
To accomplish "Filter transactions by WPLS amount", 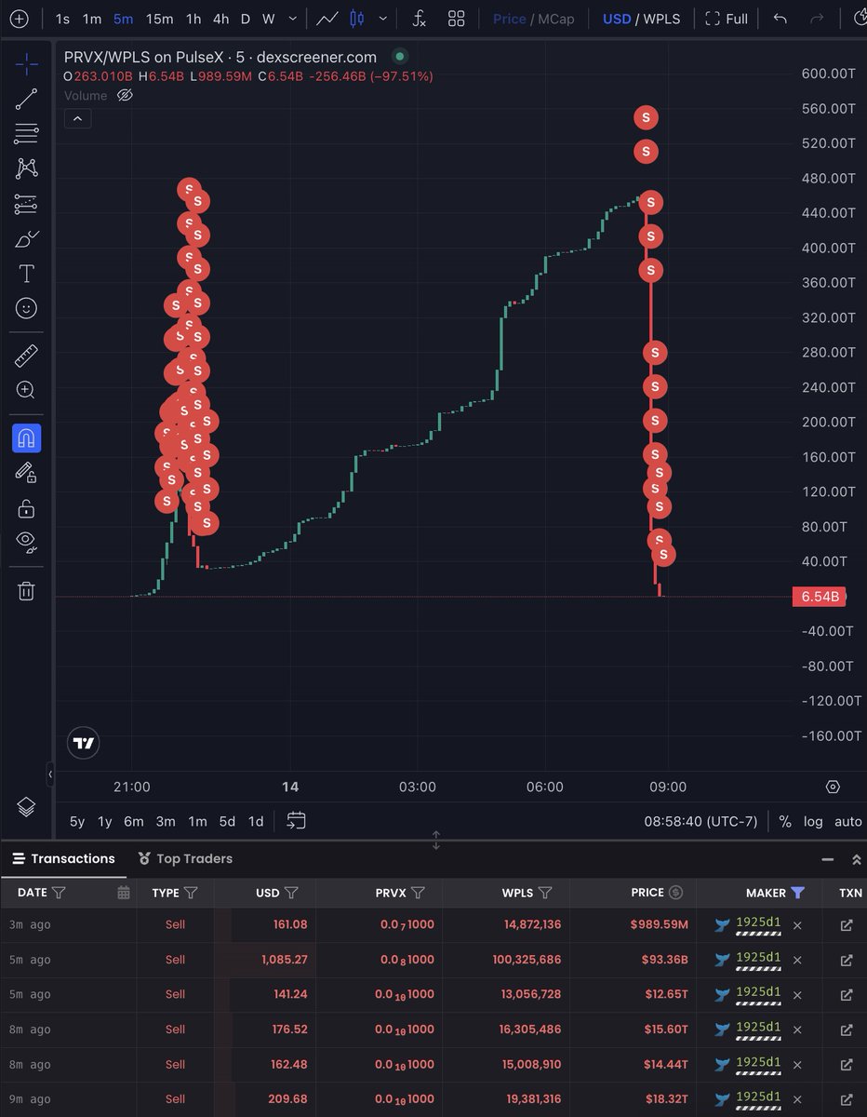I will (x=545, y=893).
